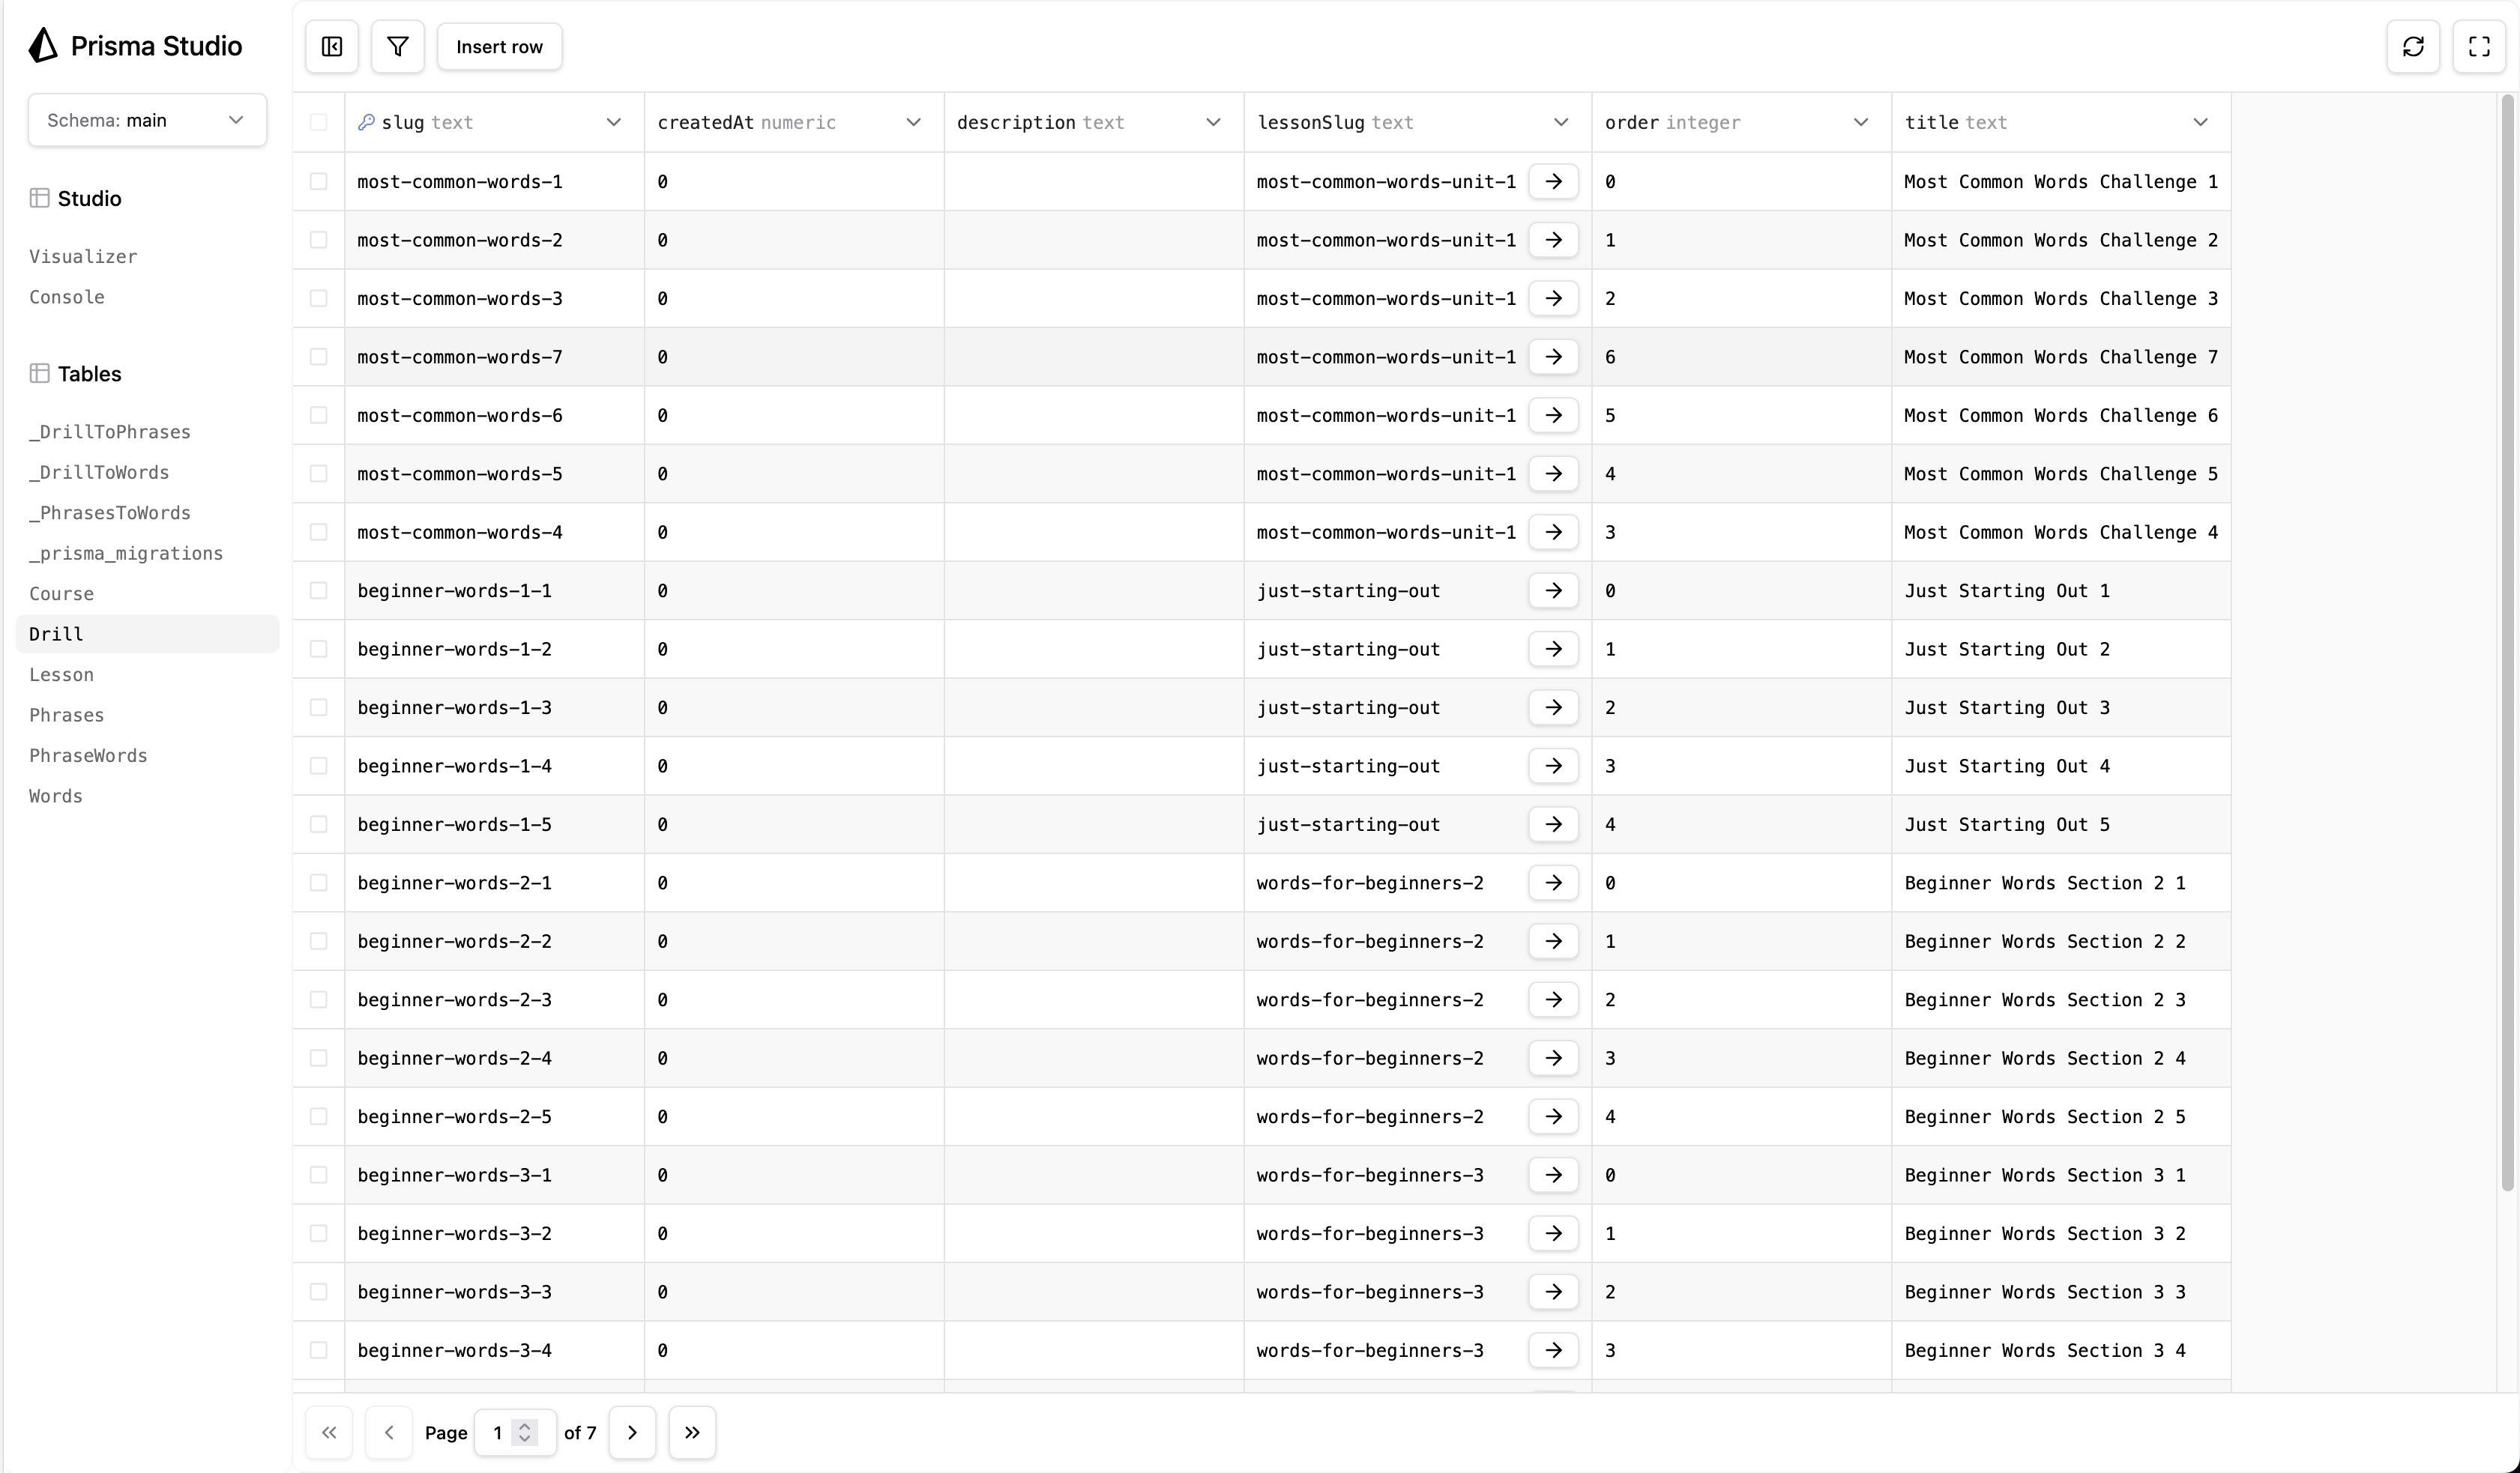This screenshot has width=2520, height=1473.
Task: Check the select-all rows header checkbox
Action: coord(318,122)
